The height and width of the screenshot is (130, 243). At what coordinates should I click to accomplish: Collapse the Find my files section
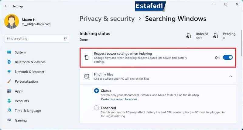[x=231, y=76]
